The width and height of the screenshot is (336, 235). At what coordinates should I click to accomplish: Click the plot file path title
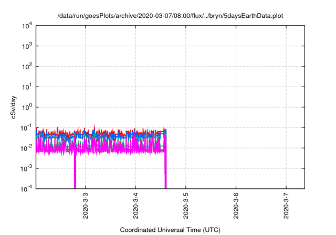[x=170, y=16]
